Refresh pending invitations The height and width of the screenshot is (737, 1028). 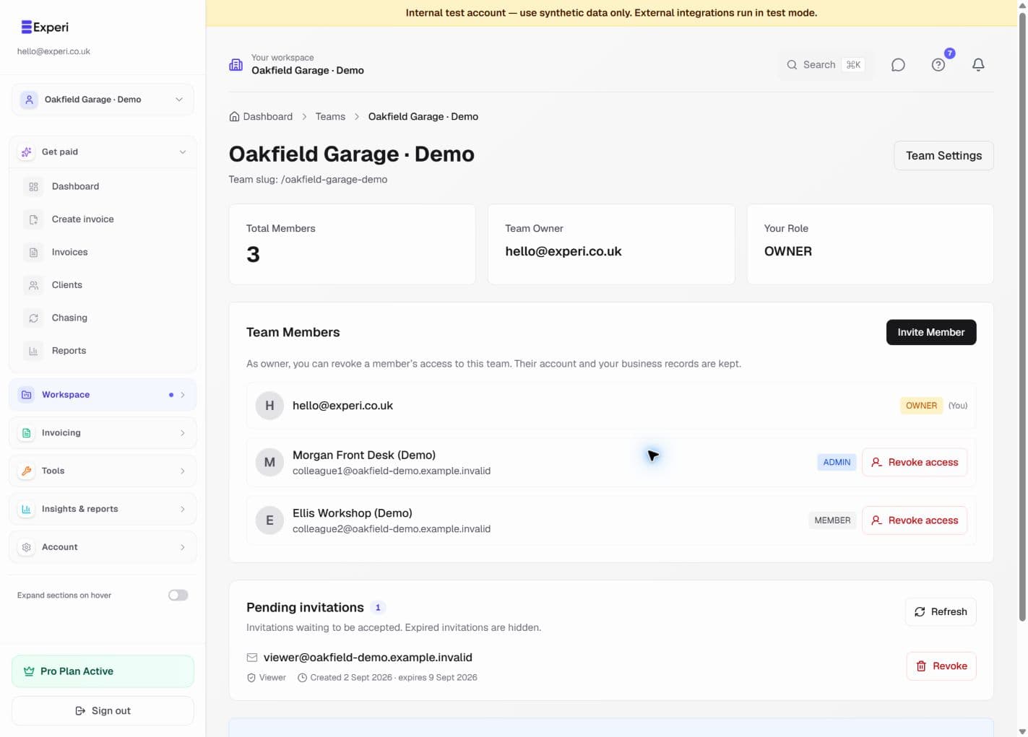[x=941, y=612]
